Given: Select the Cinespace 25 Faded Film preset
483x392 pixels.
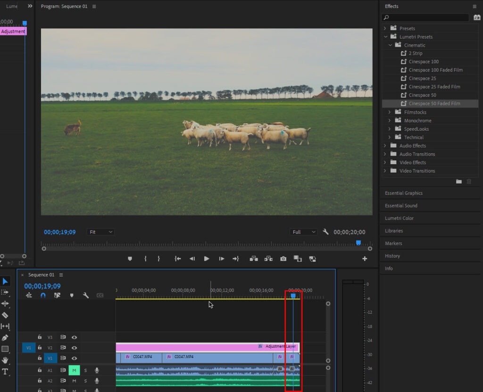Looking at the screenshot, I should click(x=434, y=87).
